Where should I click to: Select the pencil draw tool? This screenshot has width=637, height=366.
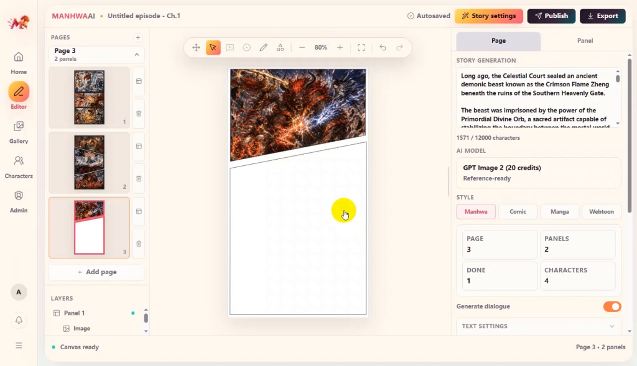coord(263,47)
